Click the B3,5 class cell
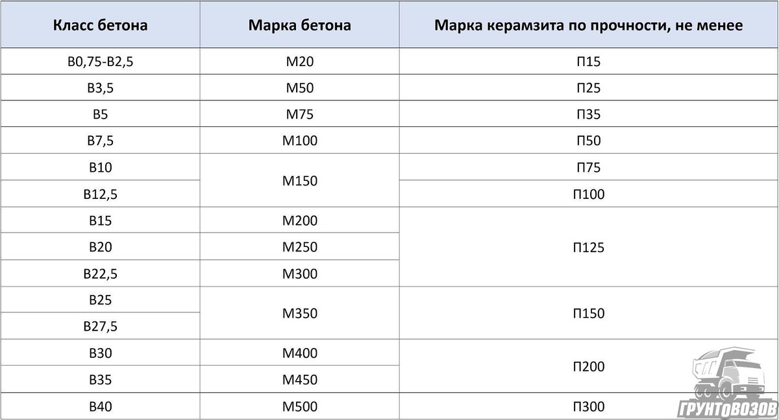The image size is (779, 420). click(x=100, y=88)
